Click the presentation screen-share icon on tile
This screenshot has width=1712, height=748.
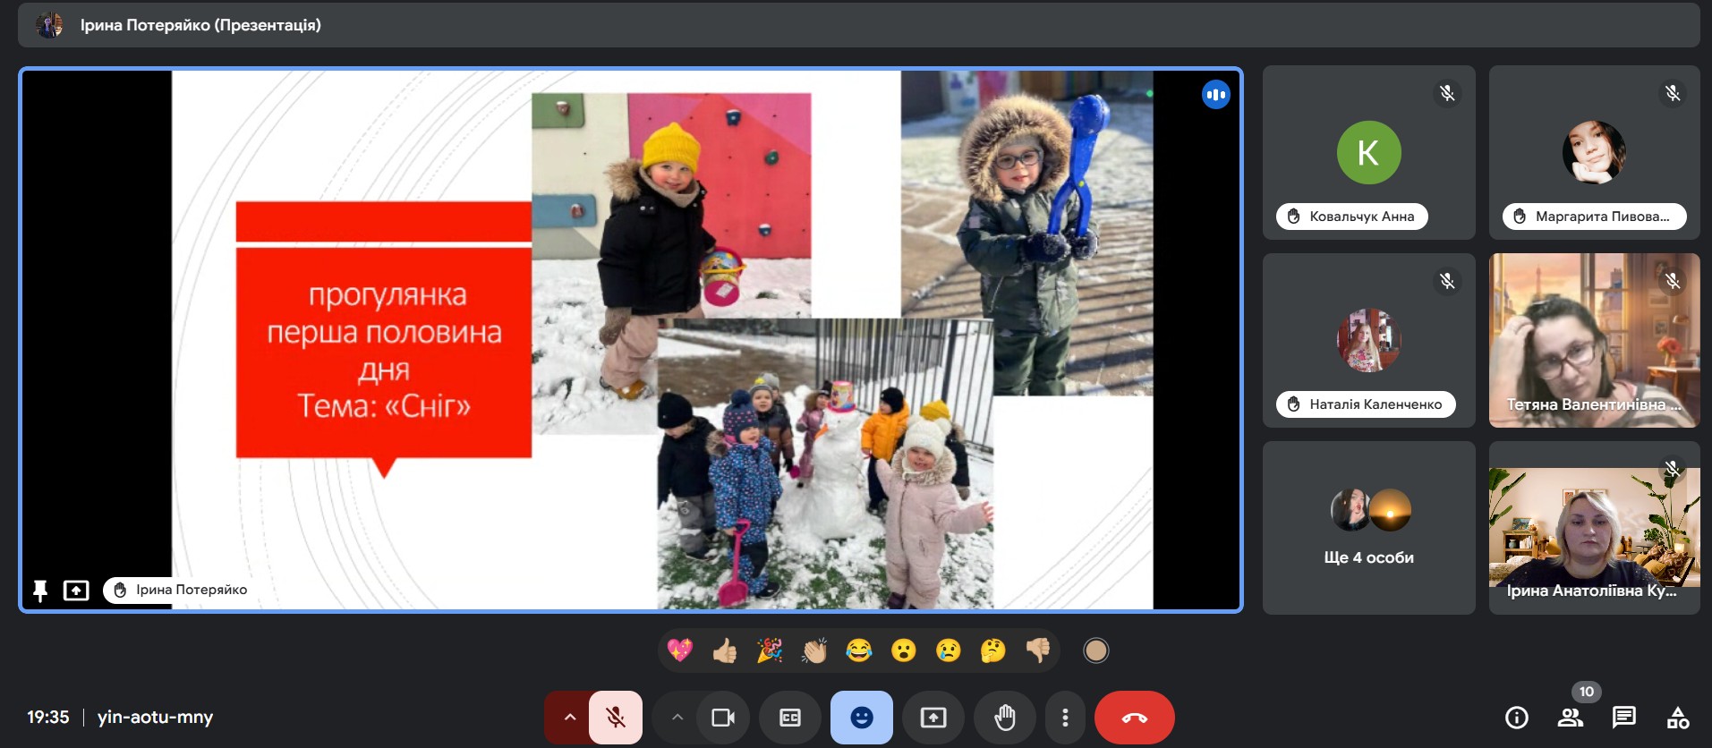pyautogui.click(x=76, y=591)
